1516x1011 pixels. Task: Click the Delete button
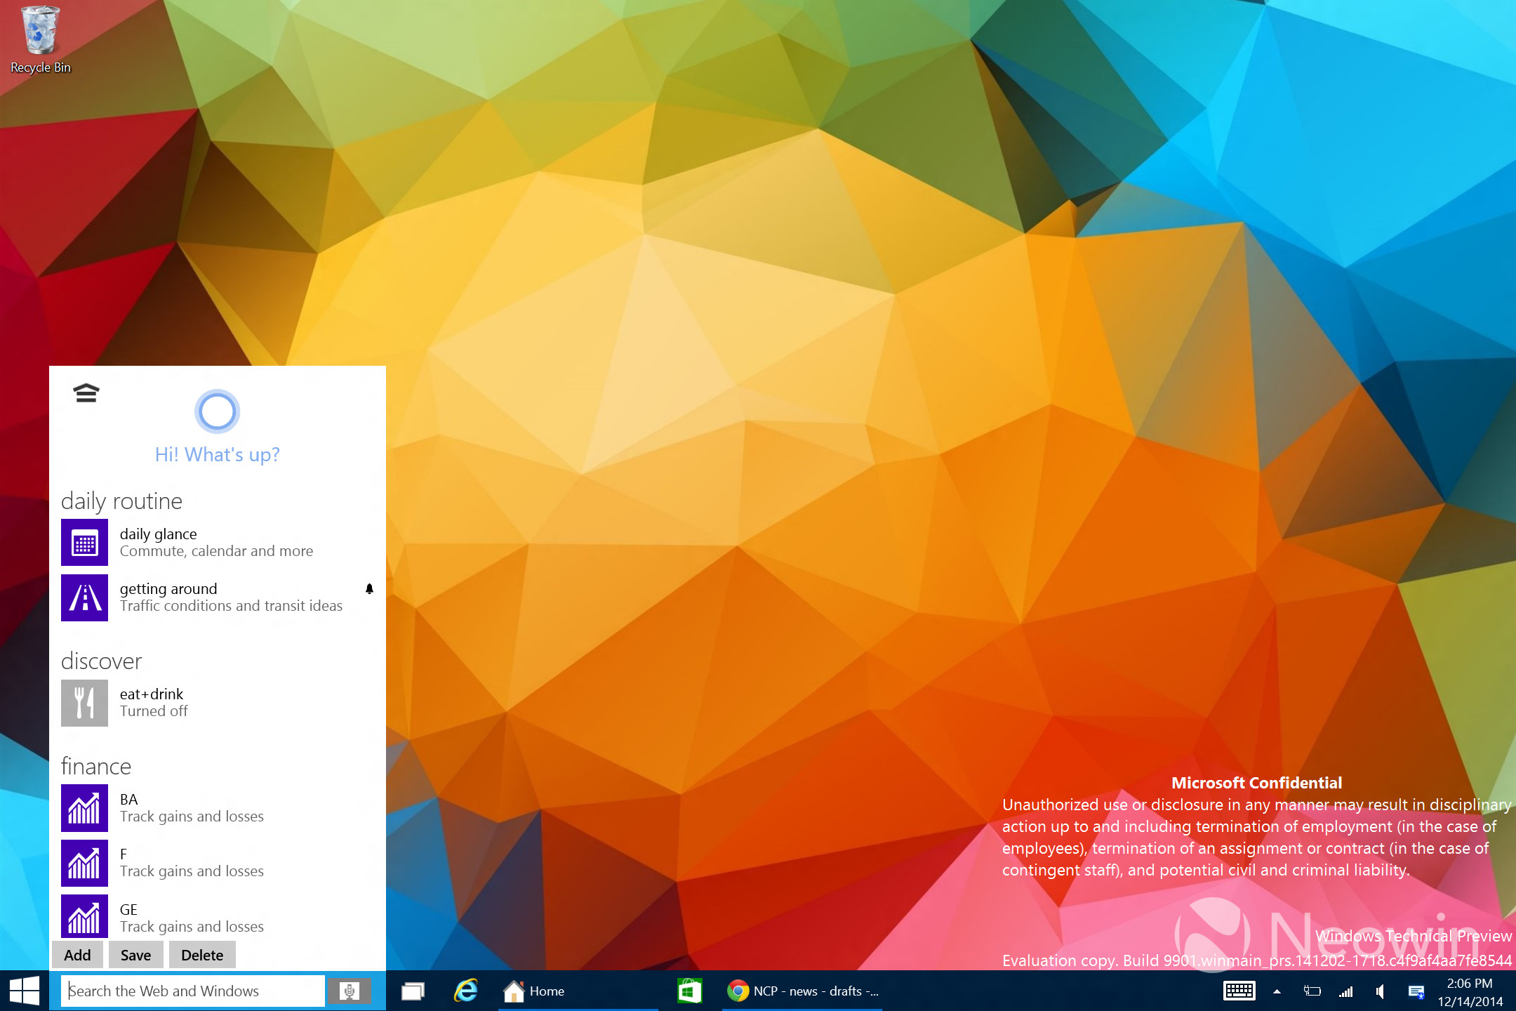pyautogui.click(x=202, y=955)
